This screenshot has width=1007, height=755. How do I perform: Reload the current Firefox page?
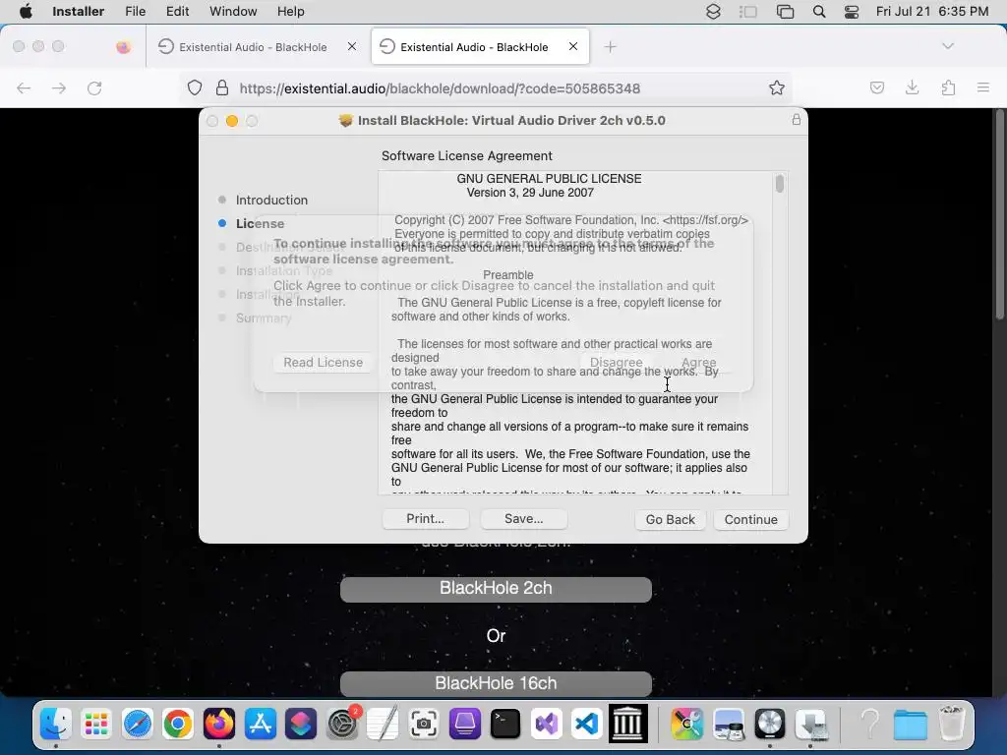pos(94,87)
